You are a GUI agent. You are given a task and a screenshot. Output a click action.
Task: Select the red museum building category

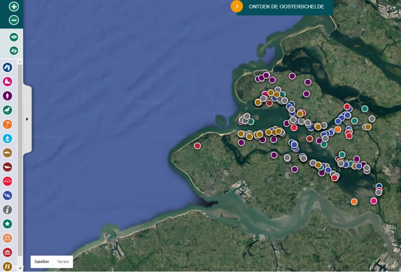8,252
